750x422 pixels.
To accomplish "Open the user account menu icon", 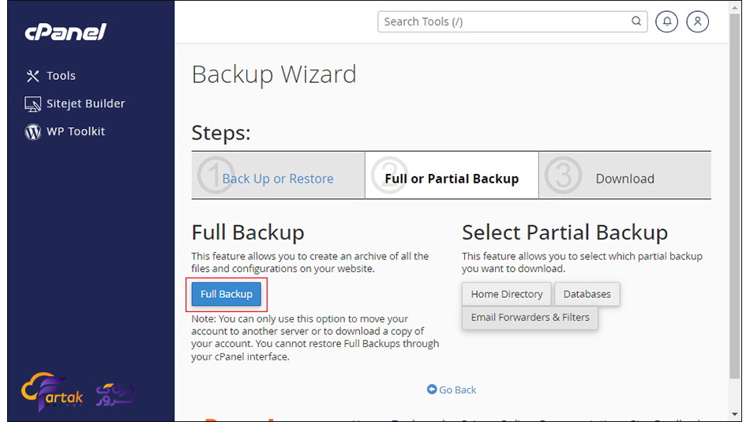I will pyautogui.click(x=697, y=22).
